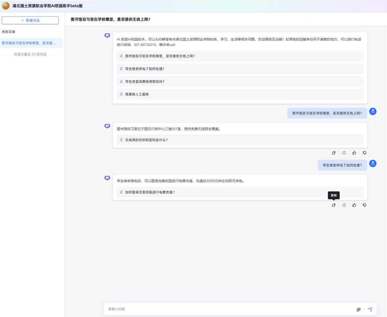The height and width of the screenshot is (317, 387).
Task: Click pencil icon beside 学生食堂消费能用微信吗？
Action: click(122, 82)
